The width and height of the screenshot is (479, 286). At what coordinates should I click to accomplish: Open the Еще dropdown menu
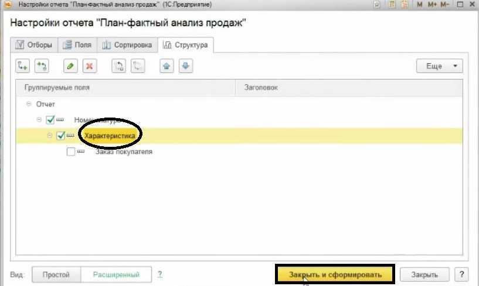[439, 66]
